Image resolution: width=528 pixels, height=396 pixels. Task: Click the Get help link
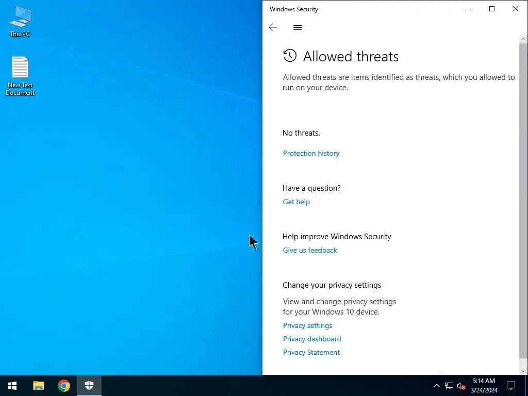(296, 202)
